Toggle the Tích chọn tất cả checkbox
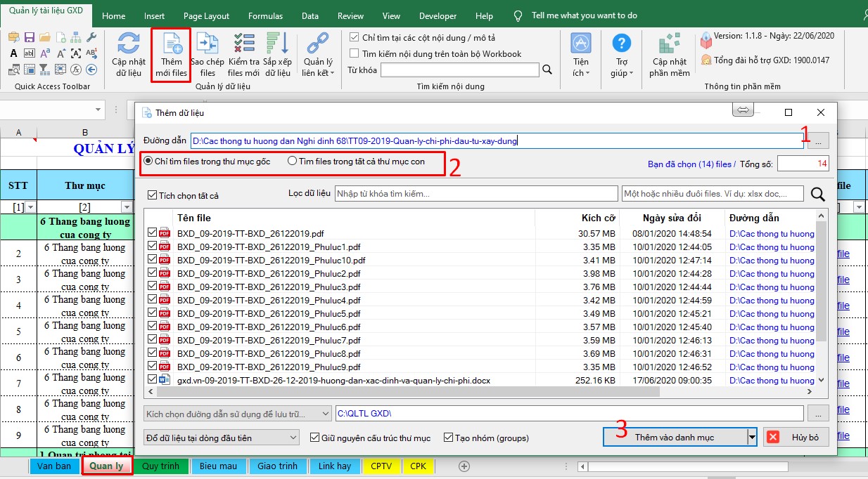This screenshot has height=479, width=868. pos(152,196)
